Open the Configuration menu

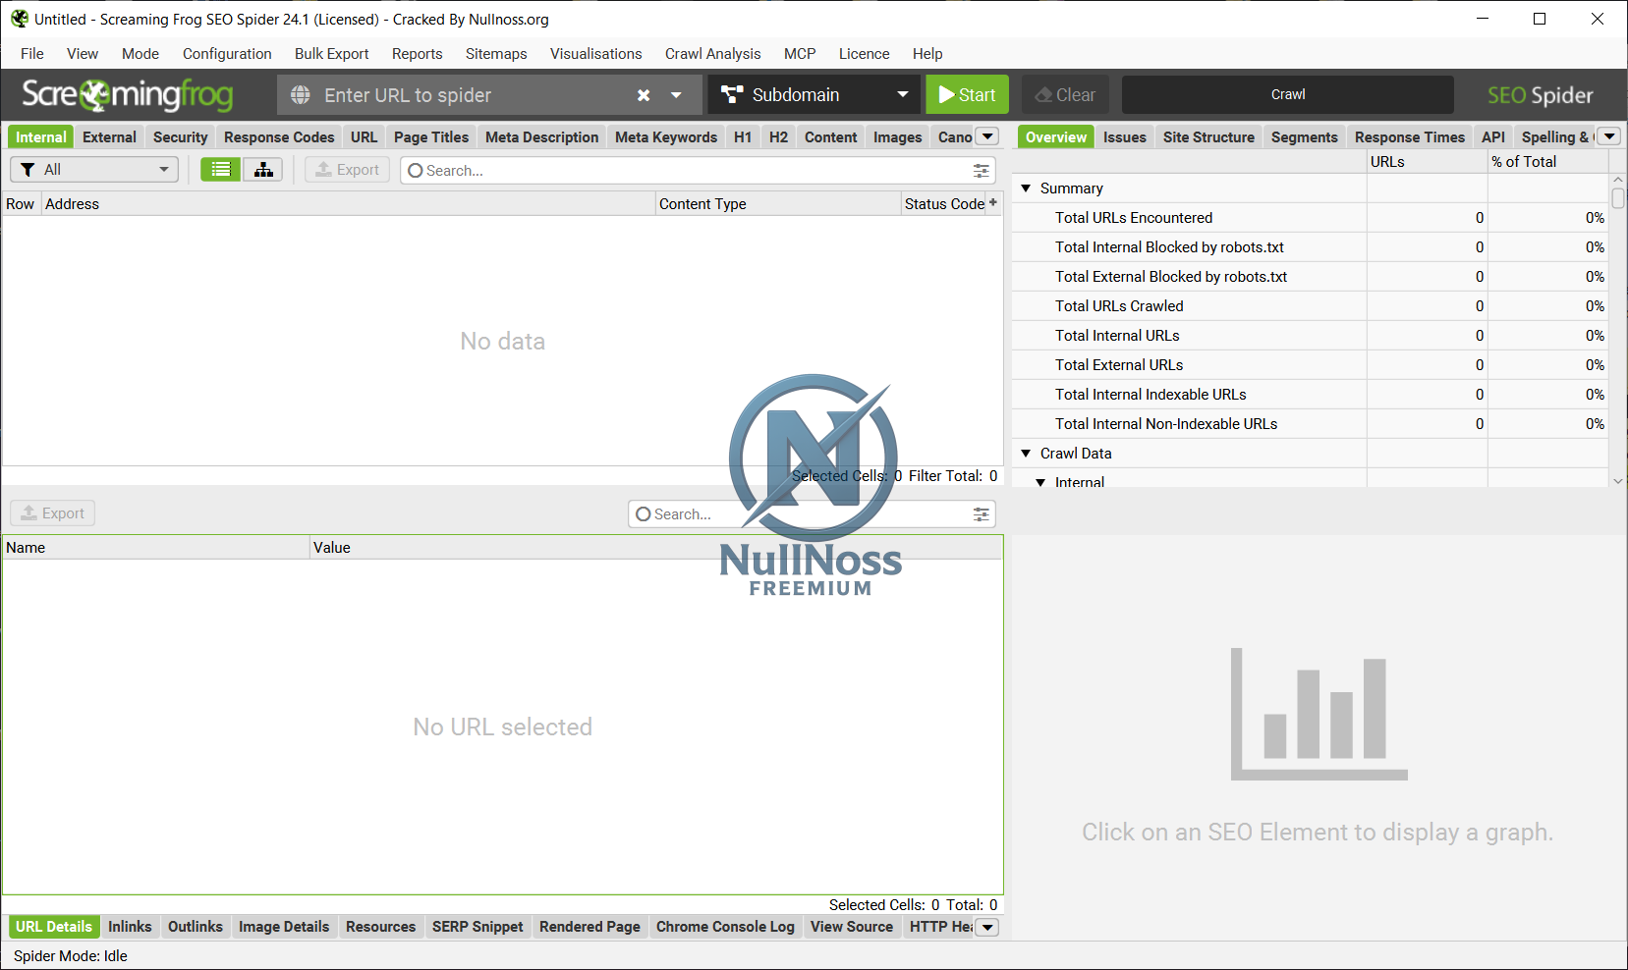227,54
